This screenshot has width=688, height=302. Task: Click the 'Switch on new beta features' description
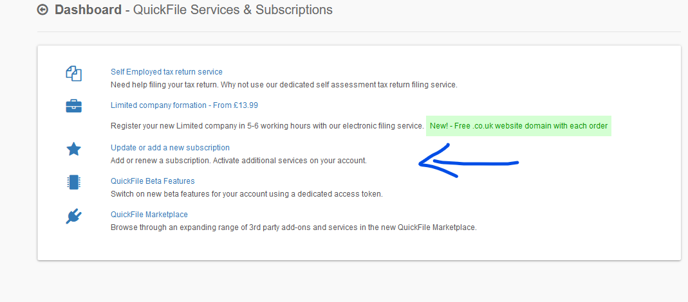pos(246,194)
